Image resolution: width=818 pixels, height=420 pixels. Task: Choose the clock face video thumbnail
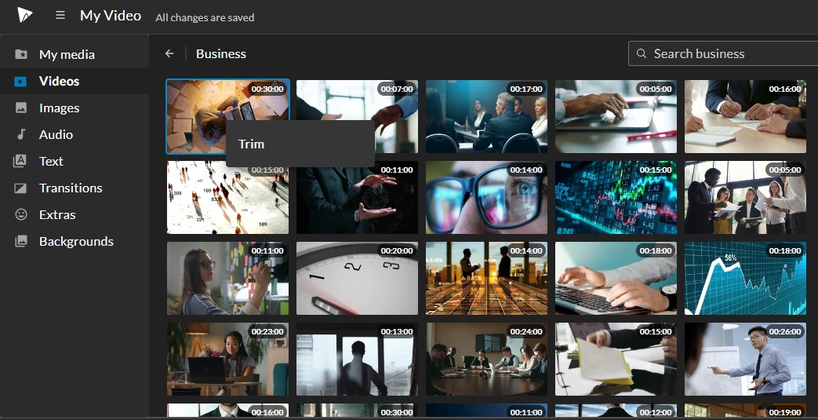(x=357, y=279)
